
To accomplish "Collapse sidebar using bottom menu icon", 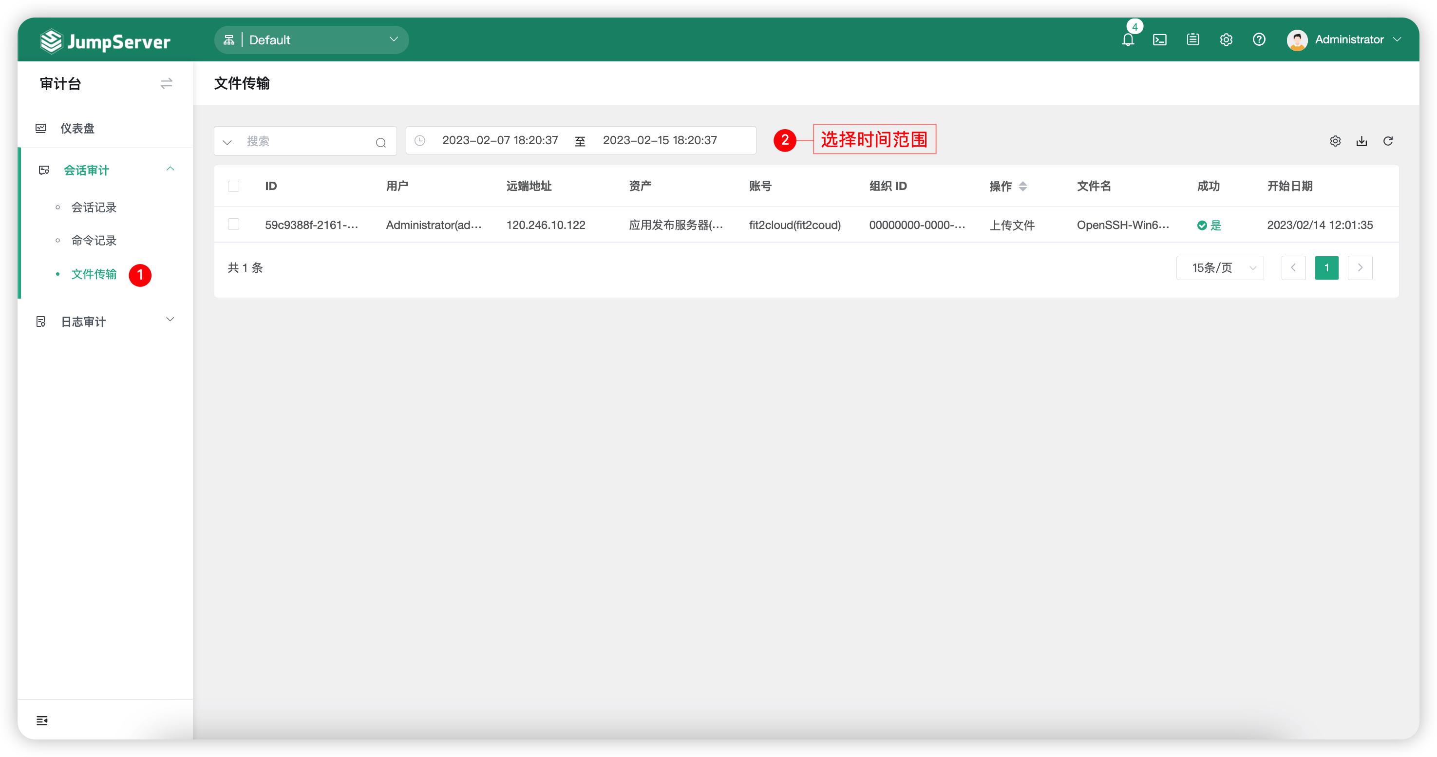I will click(x=42, y=720).
